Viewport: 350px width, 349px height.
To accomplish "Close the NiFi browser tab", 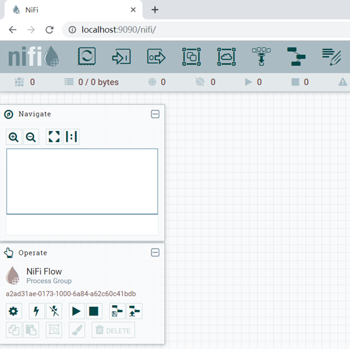I will (x=133, y=10).
